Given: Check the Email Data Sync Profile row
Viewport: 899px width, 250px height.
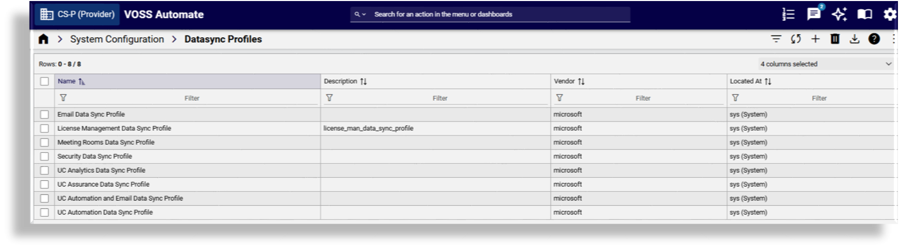Looking at the screenshot, I should [x=45, y=115].
